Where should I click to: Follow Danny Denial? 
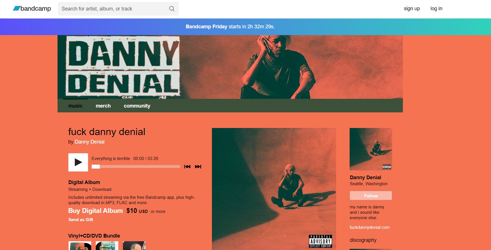tap(371, 196)
